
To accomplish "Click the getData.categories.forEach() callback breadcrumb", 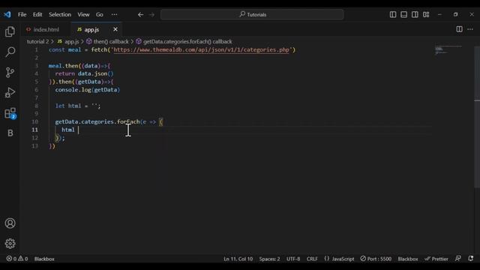I will click(184, 41).
